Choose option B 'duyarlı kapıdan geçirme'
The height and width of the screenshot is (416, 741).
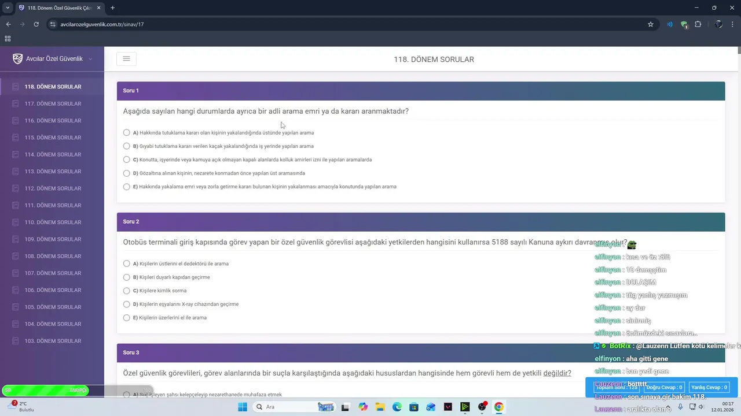coord(127,277)
